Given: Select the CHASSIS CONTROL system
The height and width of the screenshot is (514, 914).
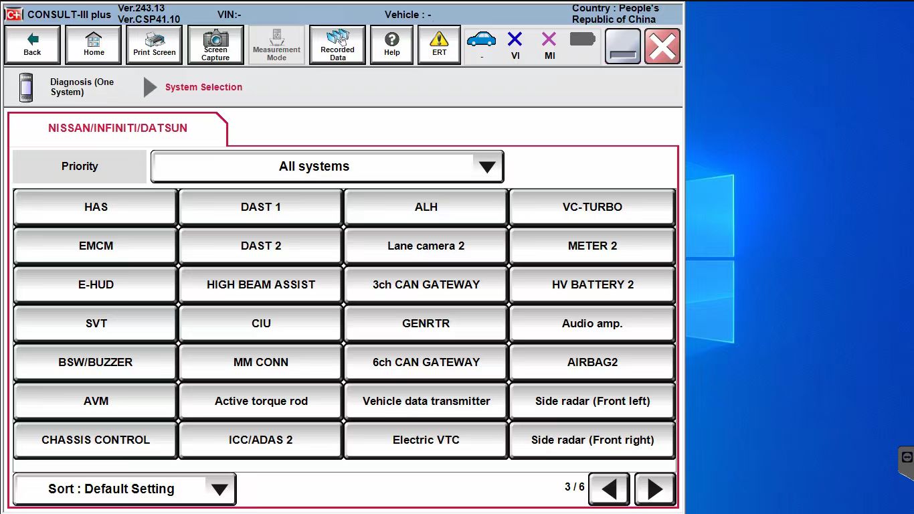Looking at the screenshot, I should coord(96,440).
